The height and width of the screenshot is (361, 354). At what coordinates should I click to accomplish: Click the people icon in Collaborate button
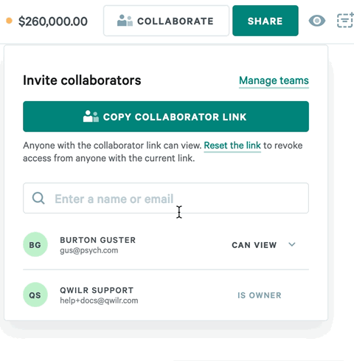pos(125,21)
